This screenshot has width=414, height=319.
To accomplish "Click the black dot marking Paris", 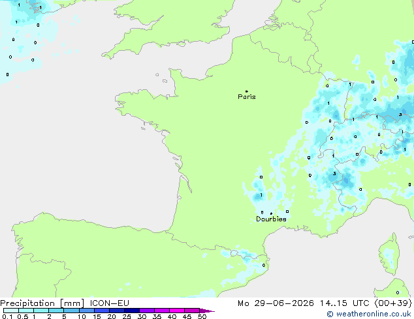I will coord(247,91).
